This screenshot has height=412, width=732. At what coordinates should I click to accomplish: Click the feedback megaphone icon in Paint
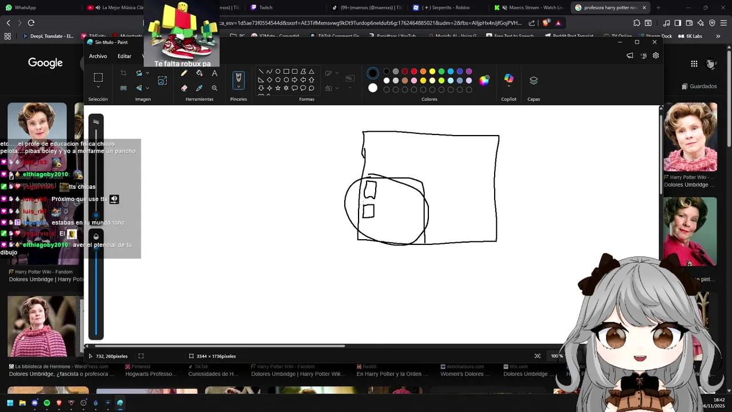630,56
